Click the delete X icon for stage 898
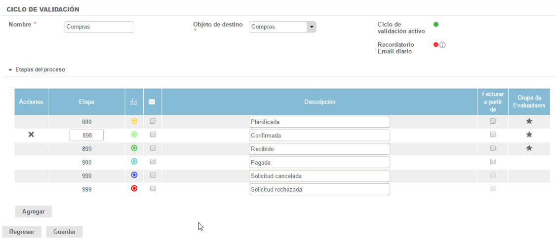This screenshot has width=556, height=243. tap(31, 135)
